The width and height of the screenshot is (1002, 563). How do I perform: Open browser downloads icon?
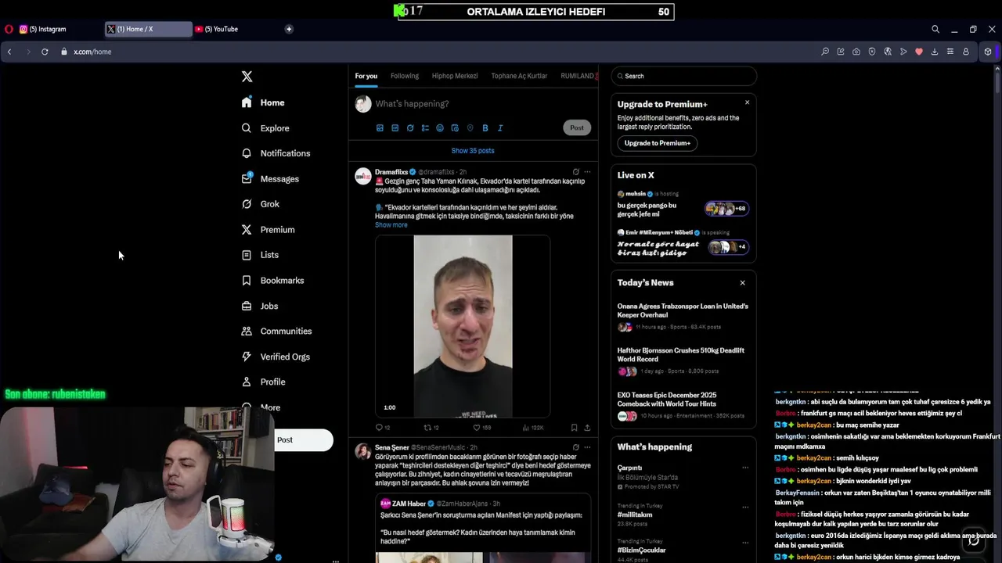coord(934,52)
